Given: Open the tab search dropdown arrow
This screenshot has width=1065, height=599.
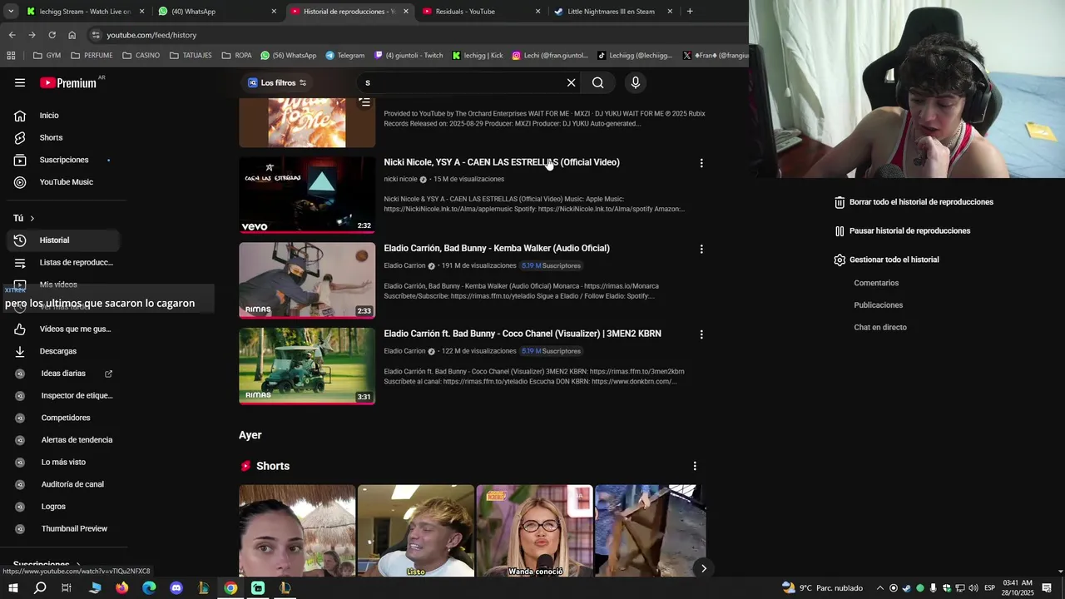Looking at the screenshot, I should tap(11, 12).
